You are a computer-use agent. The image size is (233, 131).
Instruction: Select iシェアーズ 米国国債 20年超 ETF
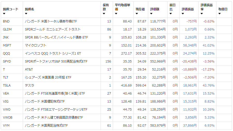click(x=48, y=78)
